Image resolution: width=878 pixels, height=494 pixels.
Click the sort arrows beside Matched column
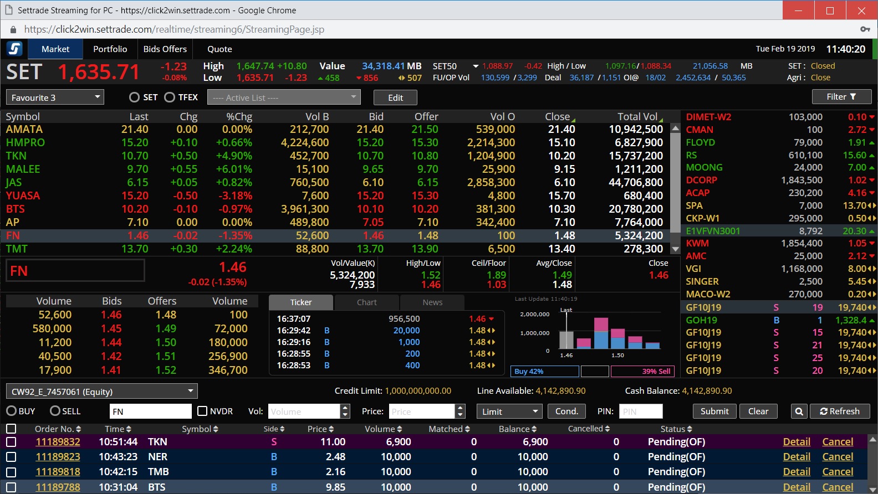point(467,429)
